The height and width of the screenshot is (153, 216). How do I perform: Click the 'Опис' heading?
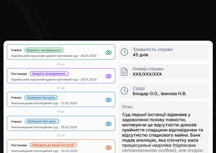(x=127, y=107)
